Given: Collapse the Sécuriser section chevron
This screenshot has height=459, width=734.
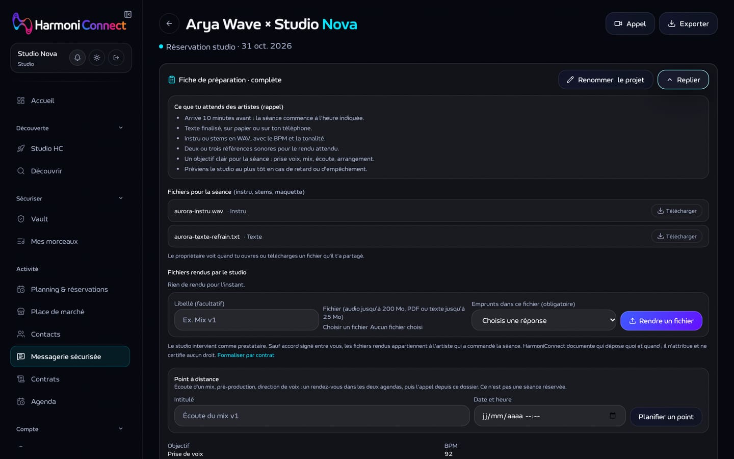Looking at the screenshot, I should pyautogui.click(x=121, y=198).
